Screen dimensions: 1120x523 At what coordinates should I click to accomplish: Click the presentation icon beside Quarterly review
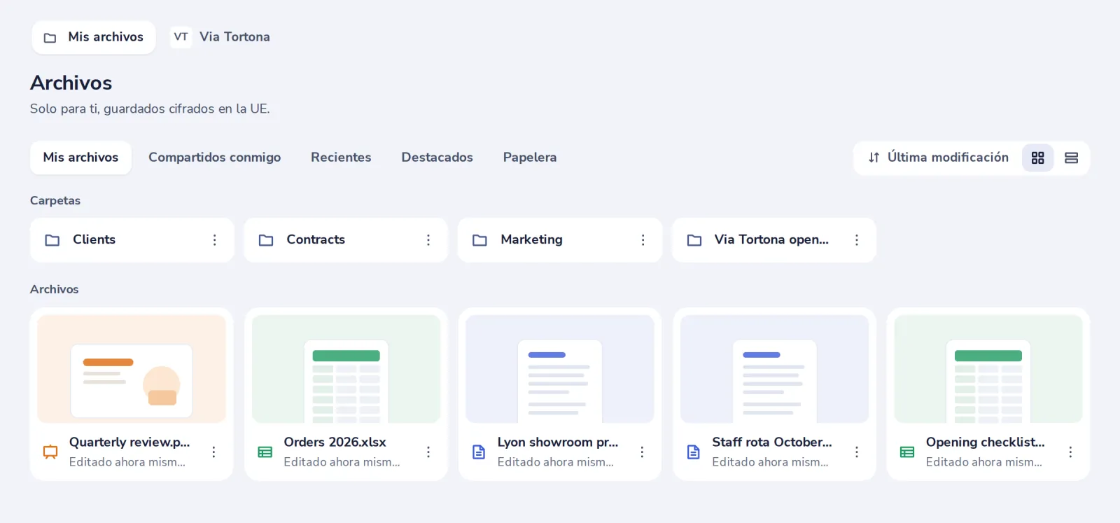click(x=50, y=452)
